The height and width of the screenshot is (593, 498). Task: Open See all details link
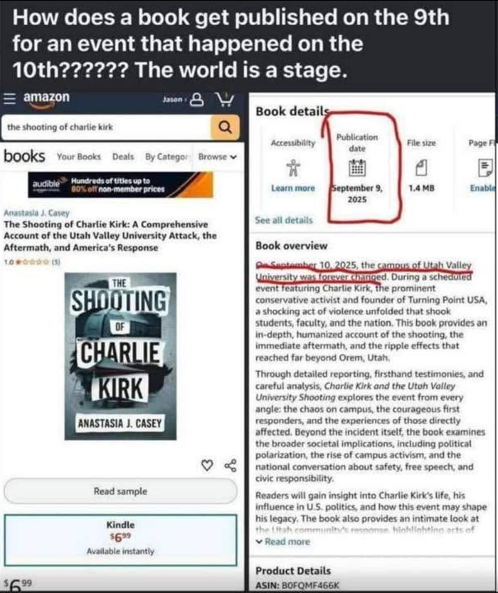[284, 220]
